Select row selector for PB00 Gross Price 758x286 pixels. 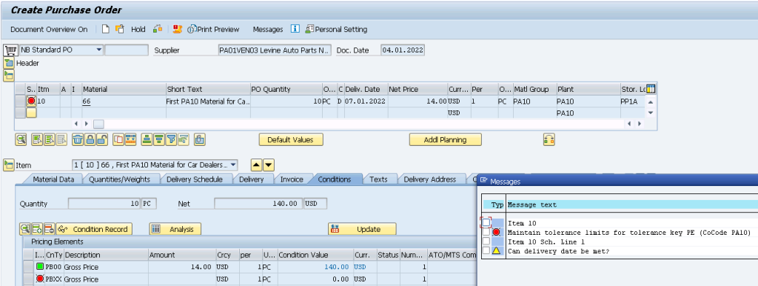29,267
